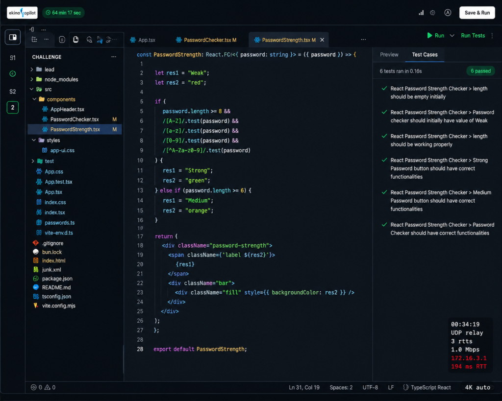
Task: Close the PasswordStrength.tsx tab
Action: coord(322,40)
